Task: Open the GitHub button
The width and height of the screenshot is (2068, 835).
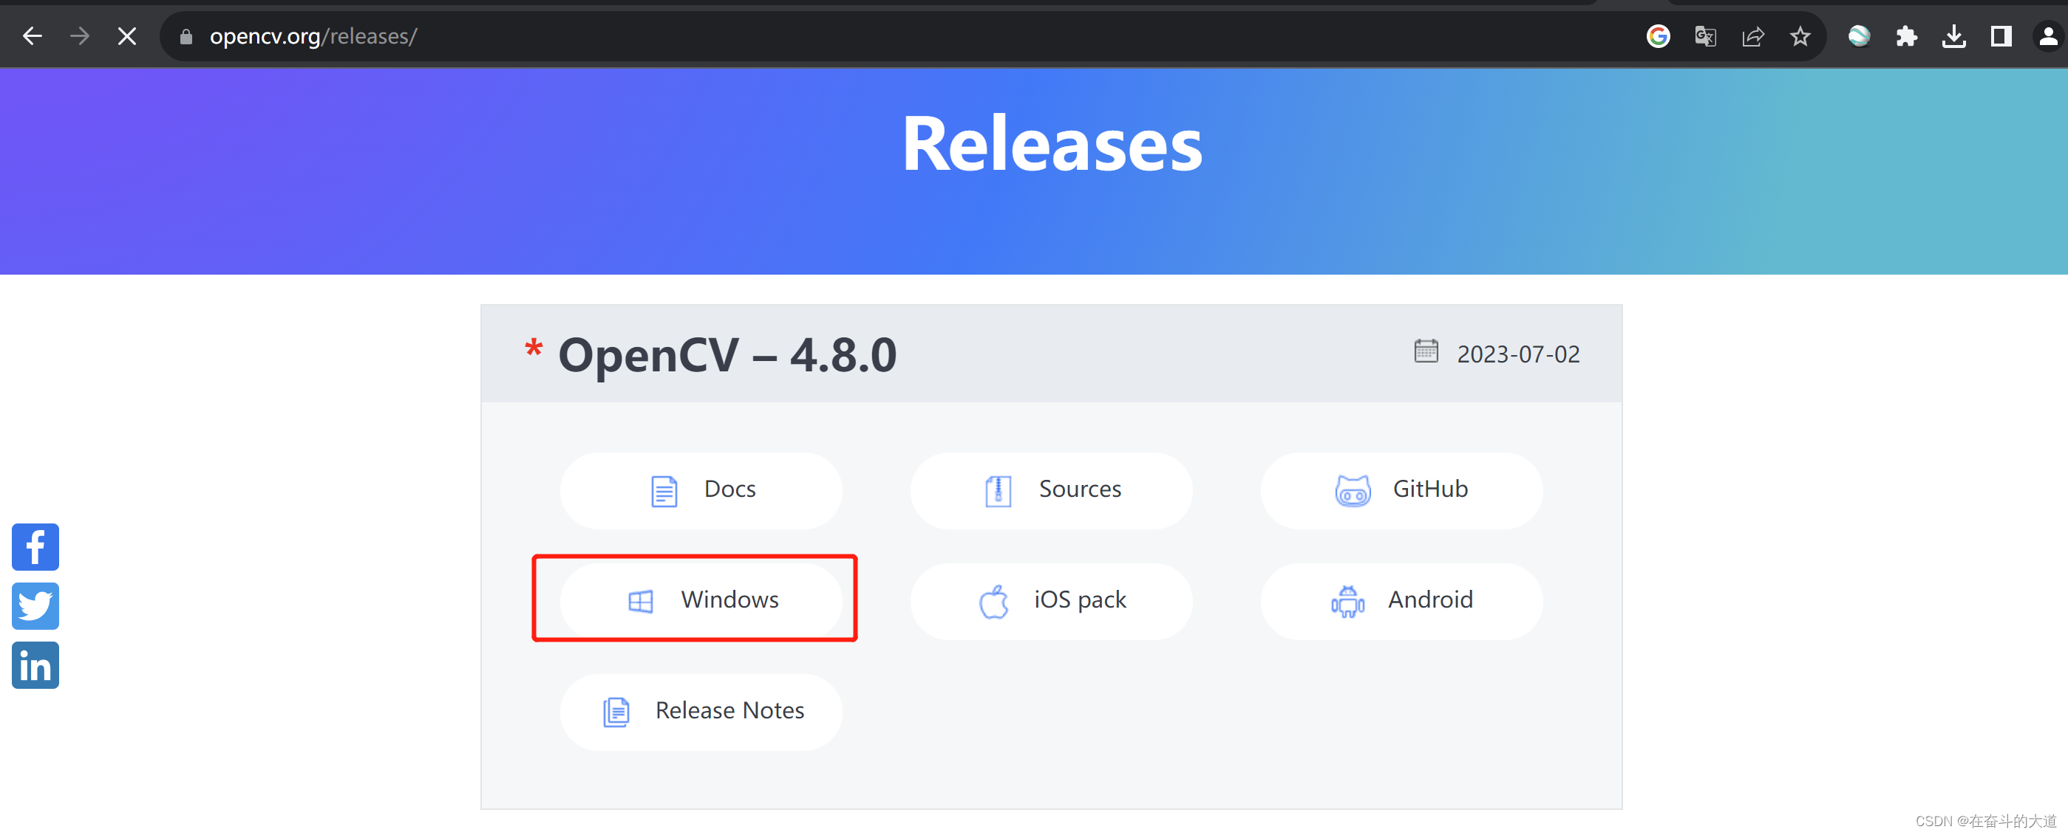Action: (1401, 489)
